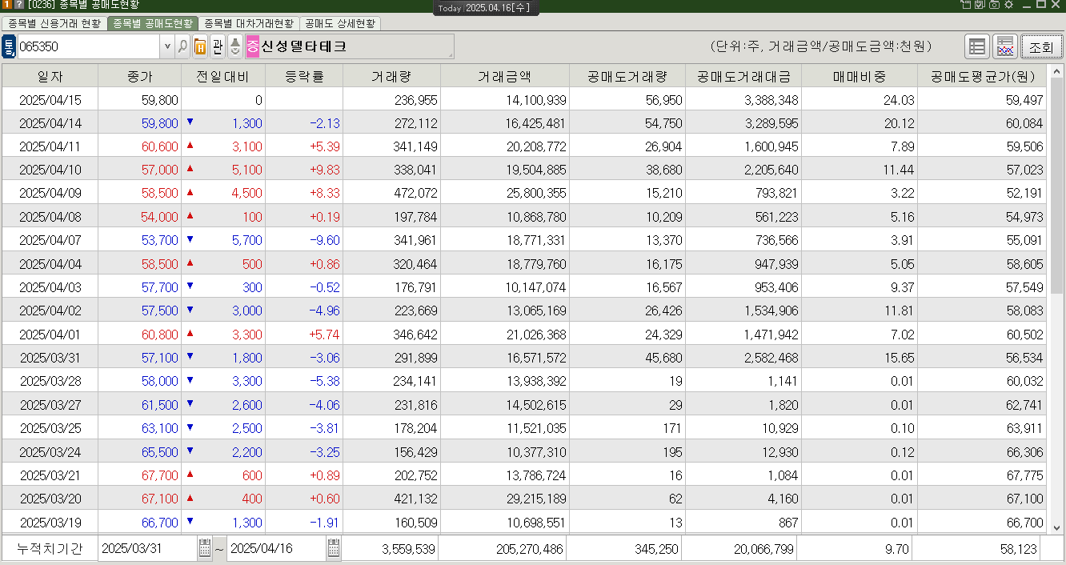Click closing price 58,000 cell
Viewport: 1066px width, 565px height.
139,381
